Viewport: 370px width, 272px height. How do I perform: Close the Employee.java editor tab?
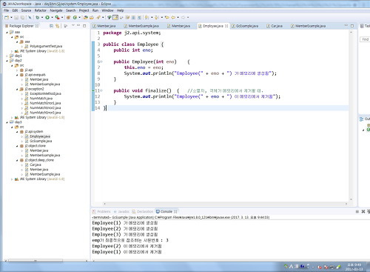pyautogui.click(x=226, y=26)
